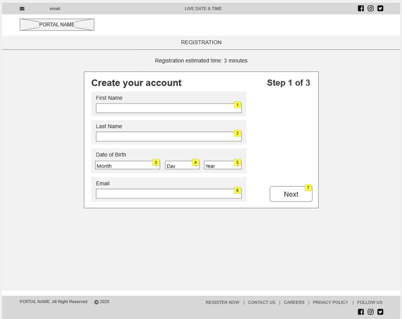Viewport: 402px width, 319px height.
Task: Open Instagram icon in footer
Action: [370, 312]
